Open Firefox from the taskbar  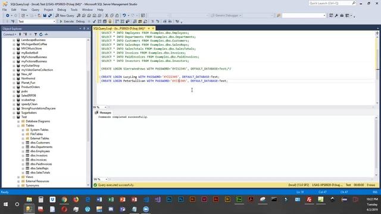point(76,200)
